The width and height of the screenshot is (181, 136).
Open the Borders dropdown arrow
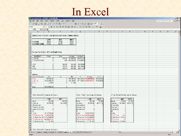(95, 27)
